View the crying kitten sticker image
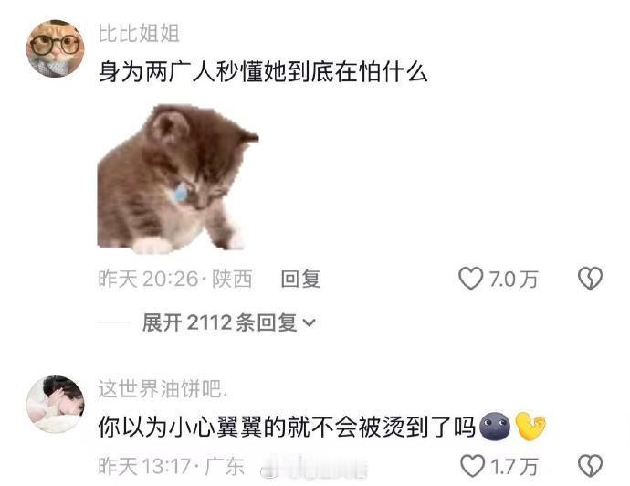This screenshot has height=486, width=630. point(178,179)
